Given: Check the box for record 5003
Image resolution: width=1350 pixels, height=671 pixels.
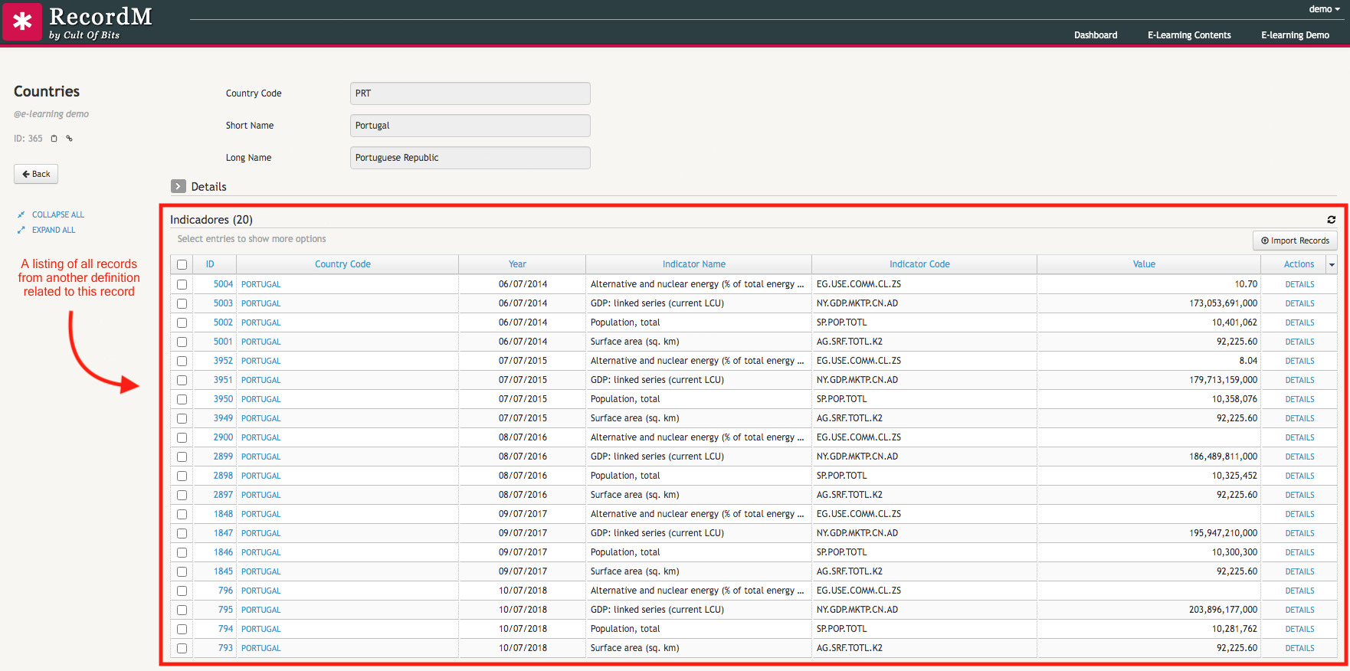Looking at the screenshot, I should [x=182, y=303].
